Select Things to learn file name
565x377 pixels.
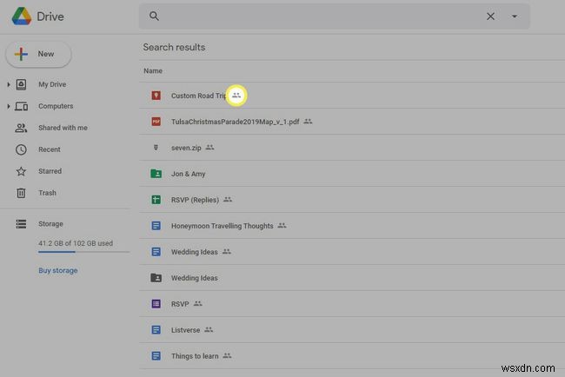click(x=195, y=356)
